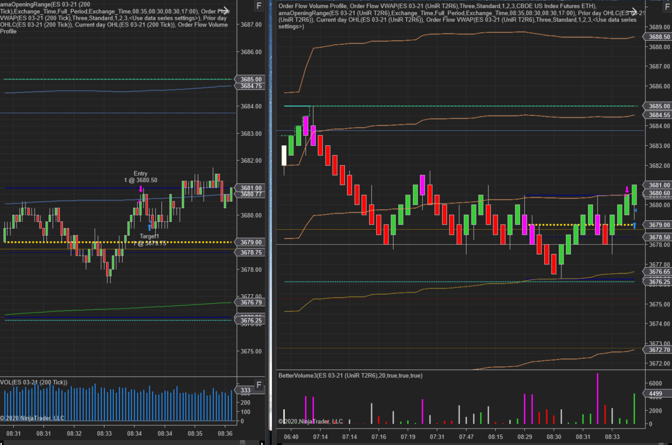Select the 3676.79 price marker on left chart
This screenshot has height=445, width=672.
(251, 302)
